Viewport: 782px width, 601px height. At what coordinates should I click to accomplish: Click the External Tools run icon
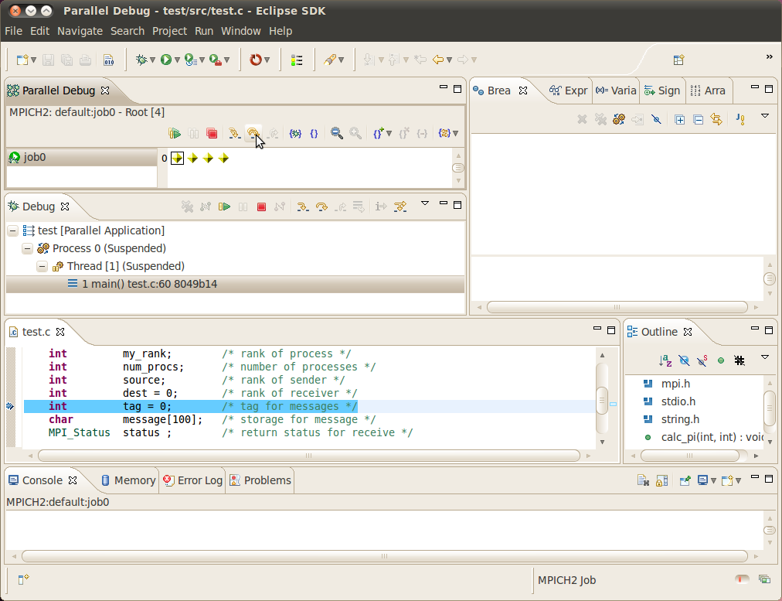(x=216, y=60)
